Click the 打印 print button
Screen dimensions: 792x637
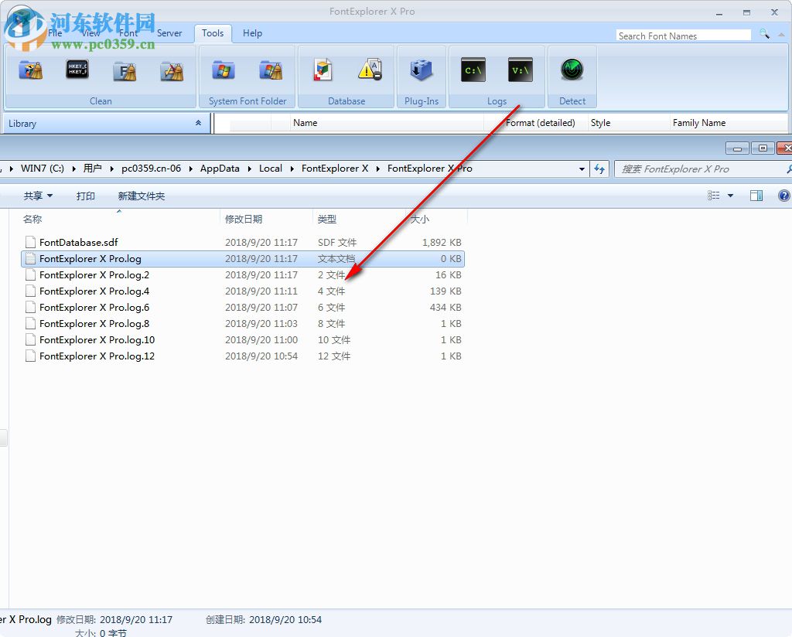(x=85, y=196)
